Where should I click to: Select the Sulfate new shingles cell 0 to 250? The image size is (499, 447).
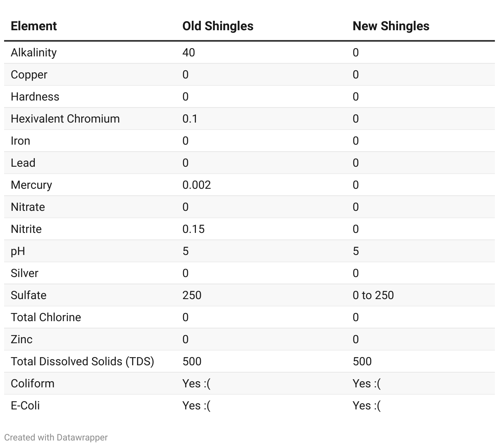[x=373, y=295]
